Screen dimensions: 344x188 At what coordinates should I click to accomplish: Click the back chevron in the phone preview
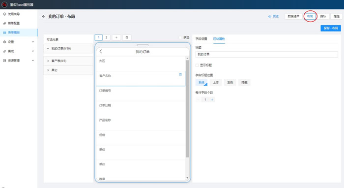(101, 51)
